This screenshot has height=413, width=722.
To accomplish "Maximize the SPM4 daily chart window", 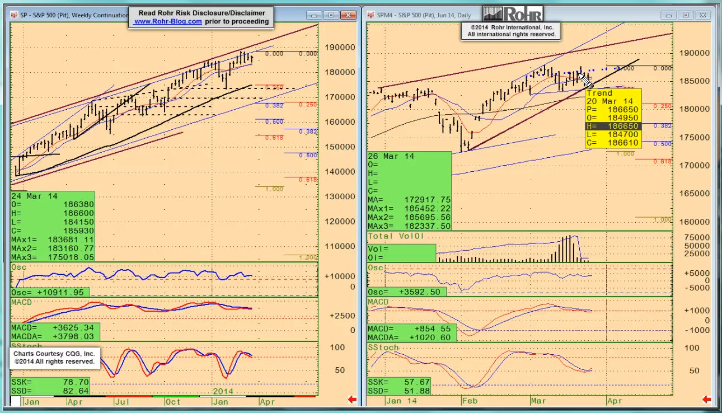I will 685,15.
